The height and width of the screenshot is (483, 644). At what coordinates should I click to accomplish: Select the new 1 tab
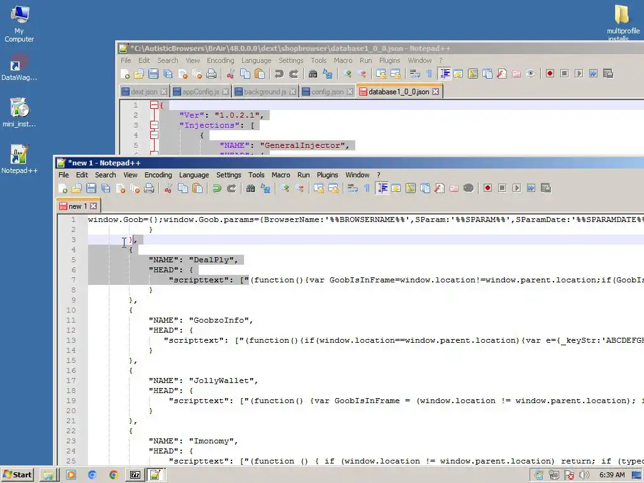click(77, 206)
